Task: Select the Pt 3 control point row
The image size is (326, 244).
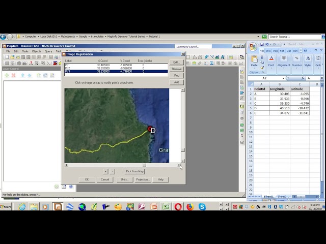Action: click(116, 71)
